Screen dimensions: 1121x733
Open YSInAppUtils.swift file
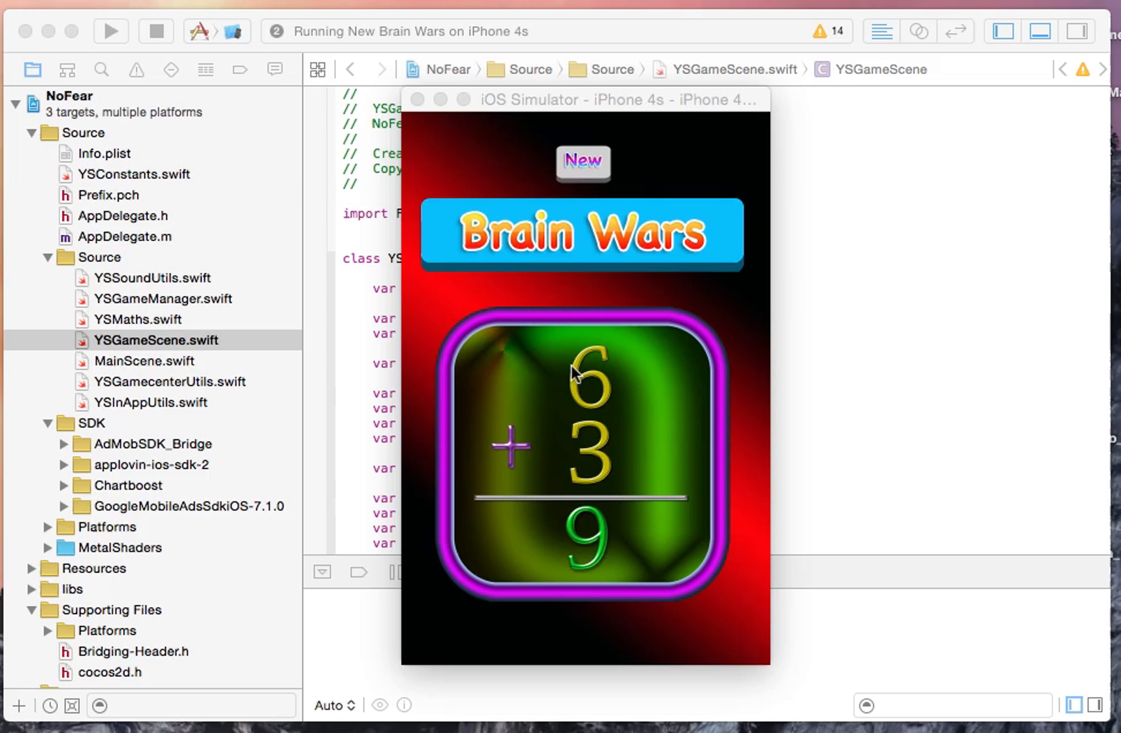tap(151, 402)
